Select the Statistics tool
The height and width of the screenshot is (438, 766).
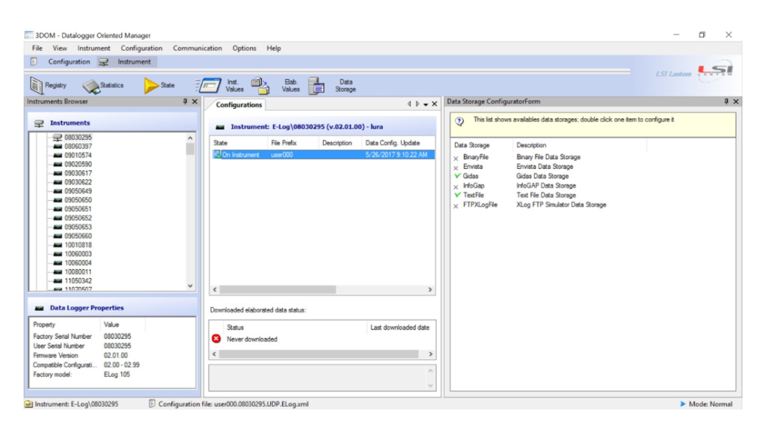(101, 84)
